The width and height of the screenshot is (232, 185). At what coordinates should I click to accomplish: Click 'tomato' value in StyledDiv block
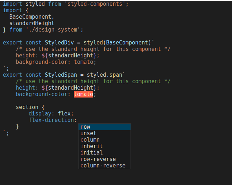pos(84,62)
